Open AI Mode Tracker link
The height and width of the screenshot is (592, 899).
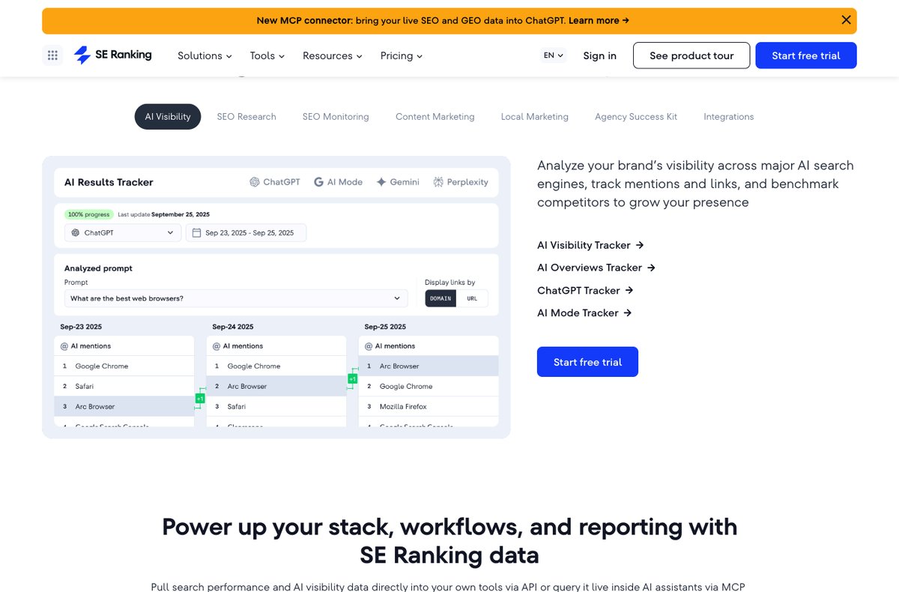click(584, 312)
